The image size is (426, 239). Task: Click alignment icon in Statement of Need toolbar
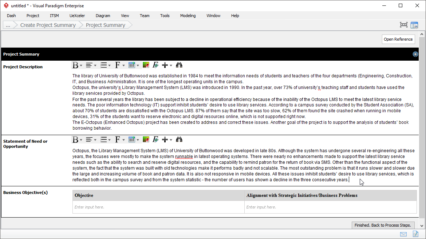89,139
